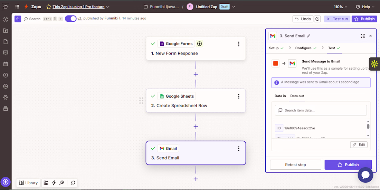This screenshot has height=190, width=380.
Task: Open the chat-panel icon in left sidebar
Action: (x=6, y=53)
